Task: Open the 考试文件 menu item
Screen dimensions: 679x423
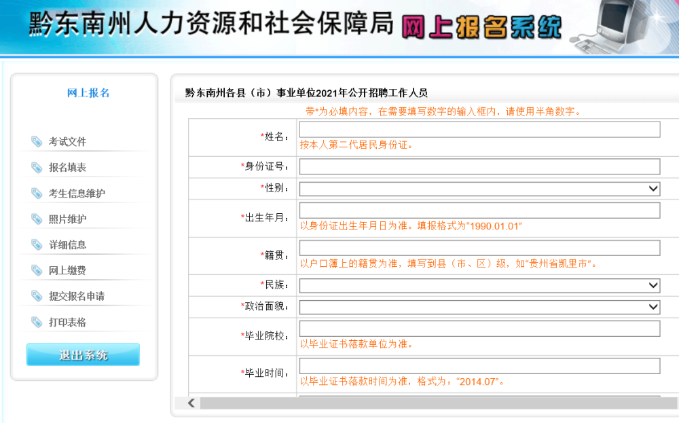Action: pos(67,142)
